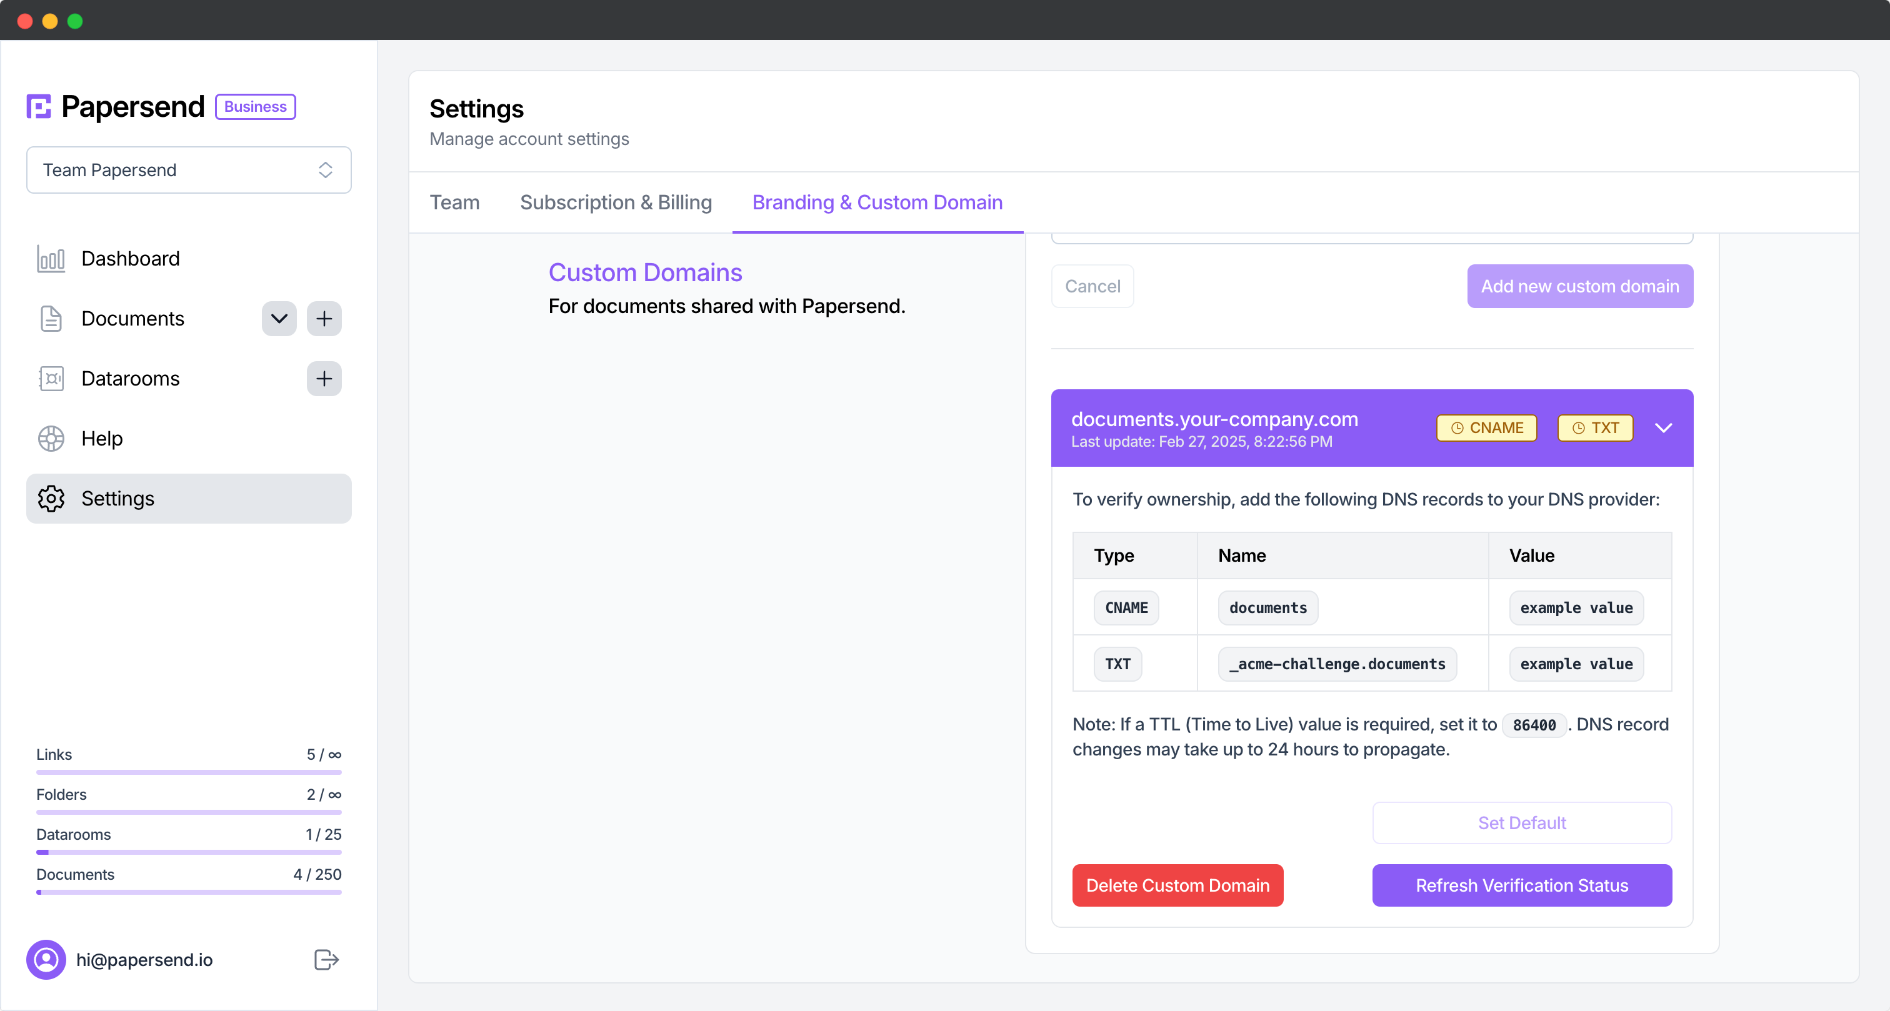Click the Datarooms vault icon
The image size is (1890, 1011).
(x=51, y=379)
